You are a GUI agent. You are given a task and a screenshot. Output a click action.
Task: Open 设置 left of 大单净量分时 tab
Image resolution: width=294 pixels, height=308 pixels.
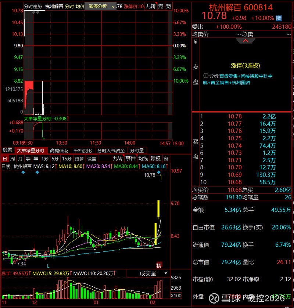pyautogui.click(x=7, y=150)
